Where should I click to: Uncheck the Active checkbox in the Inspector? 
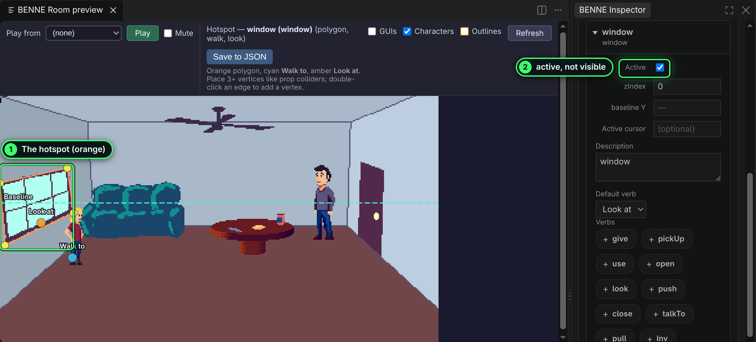660,67
